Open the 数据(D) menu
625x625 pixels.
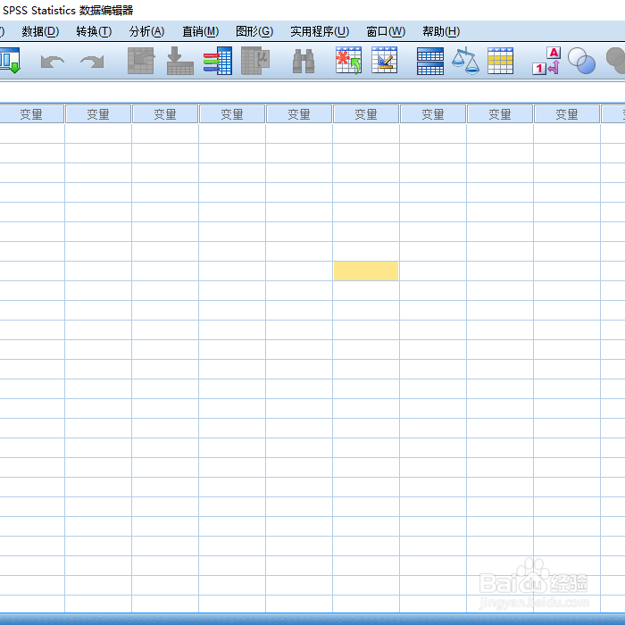(x=40, y=31)
